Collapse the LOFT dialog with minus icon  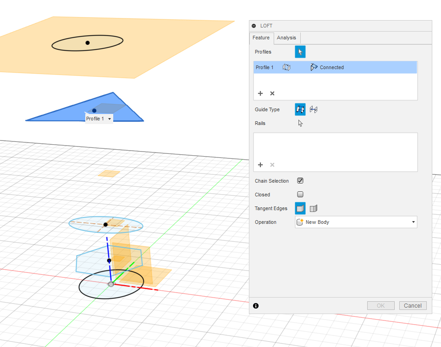click(254, 26)
